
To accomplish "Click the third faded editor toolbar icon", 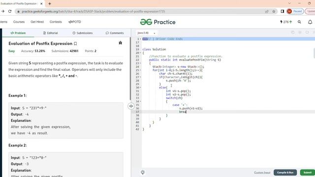I will [x=307, y=32].
